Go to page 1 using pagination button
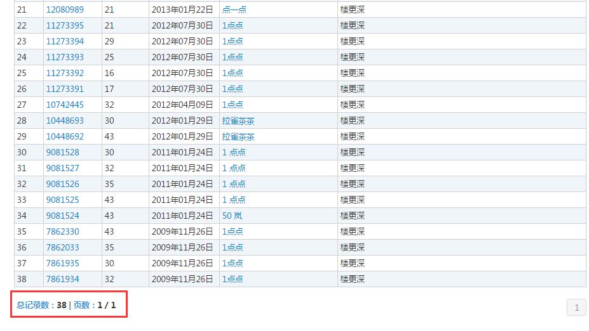 point(576,308)
